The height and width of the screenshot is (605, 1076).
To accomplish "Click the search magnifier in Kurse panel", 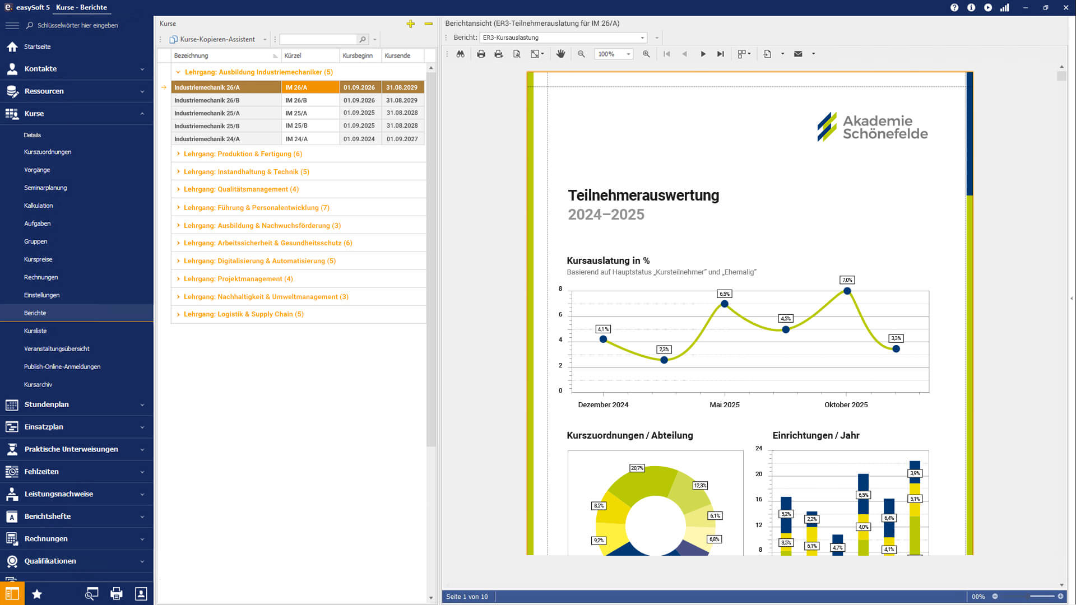I will [x=363, y=39].
